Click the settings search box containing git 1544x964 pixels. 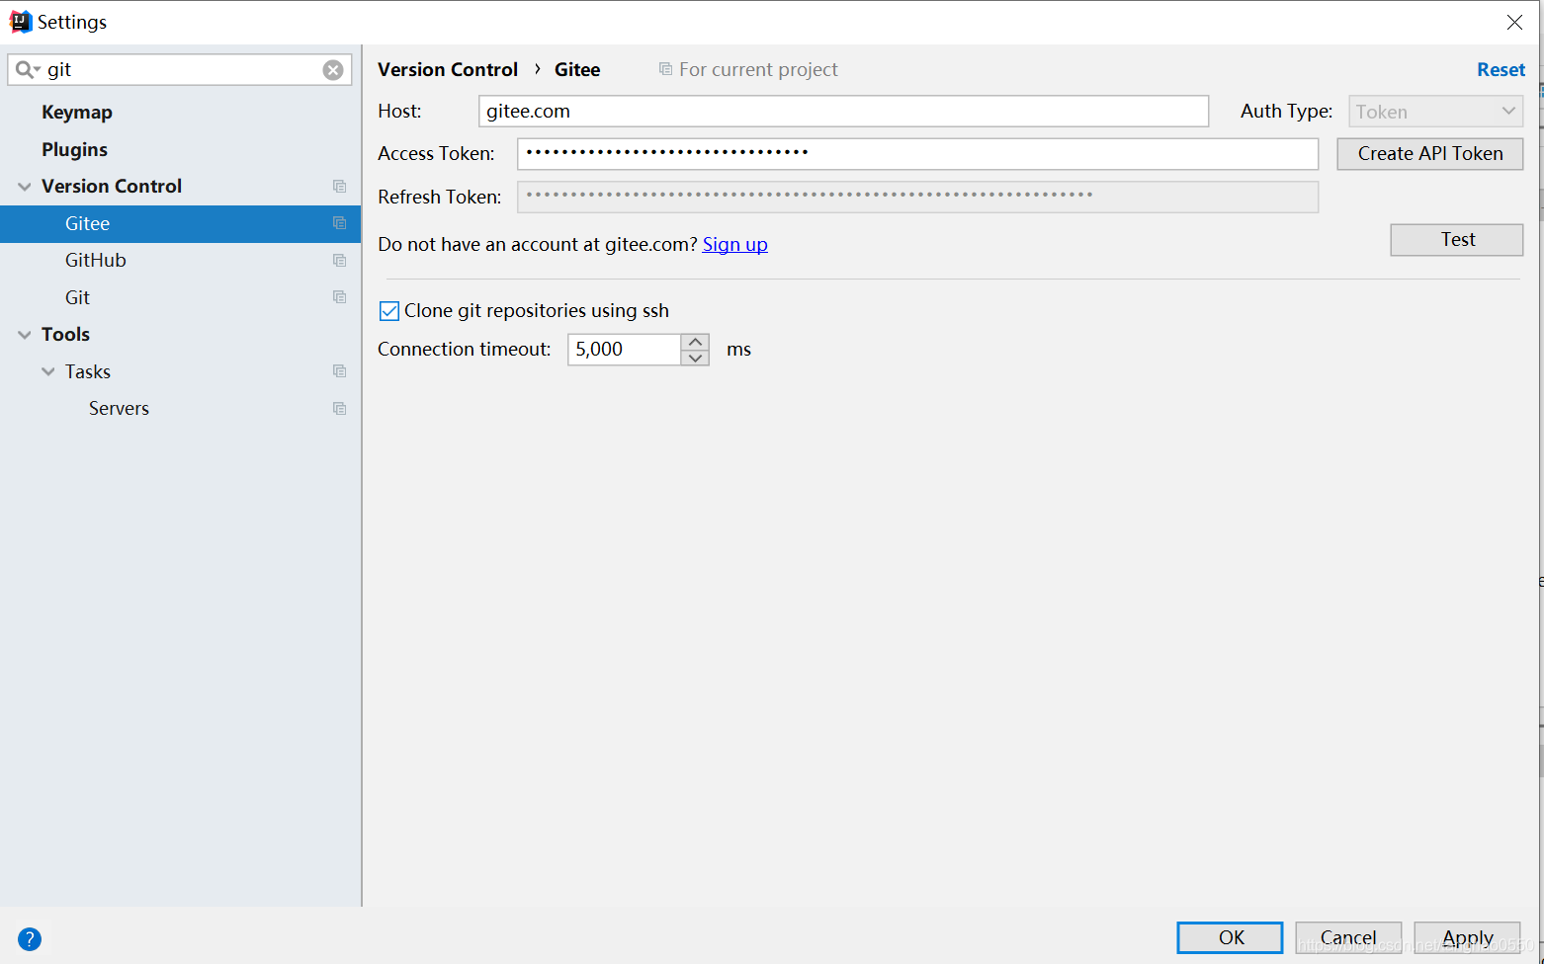pos(180,70)
